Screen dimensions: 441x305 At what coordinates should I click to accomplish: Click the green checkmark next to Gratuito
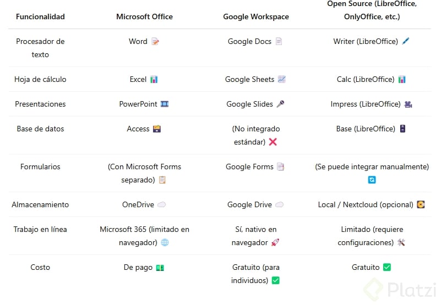(x=387, y=268)
